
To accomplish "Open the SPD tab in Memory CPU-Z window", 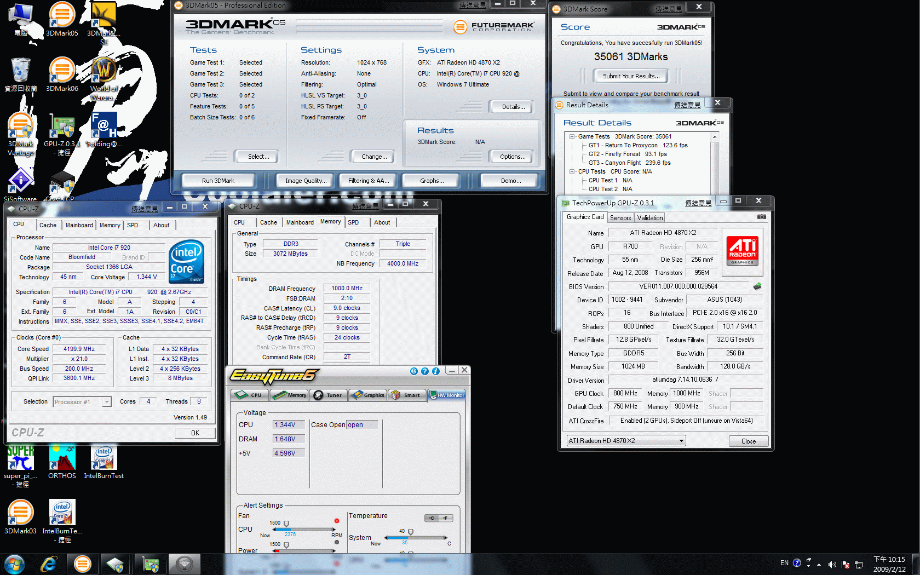I will 353,222.
